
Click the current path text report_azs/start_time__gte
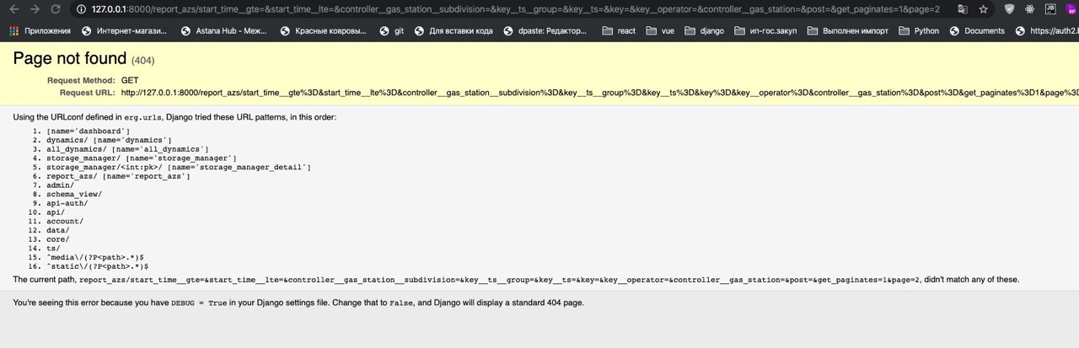tap(499, 280)
